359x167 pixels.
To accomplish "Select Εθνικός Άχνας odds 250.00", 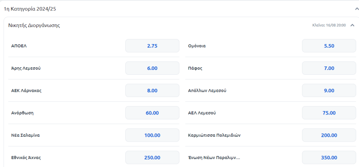I will [152, 157].
